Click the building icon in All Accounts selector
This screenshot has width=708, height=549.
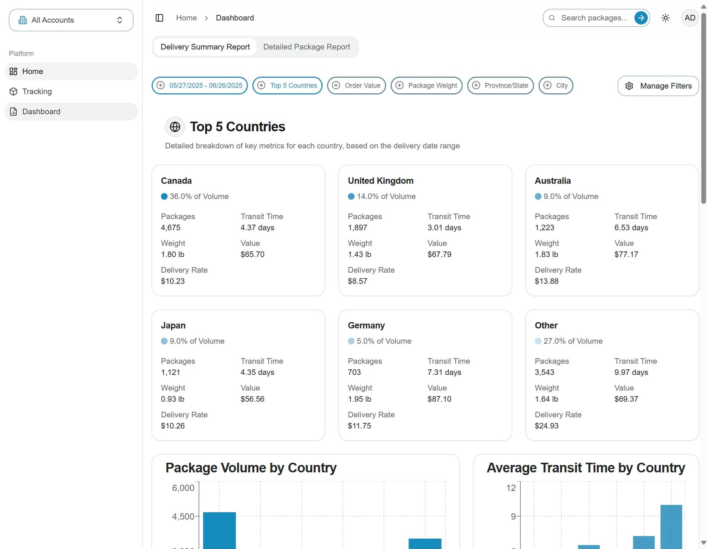pos(23,20)
